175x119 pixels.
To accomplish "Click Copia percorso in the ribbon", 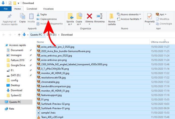I will (x=47, y=19).
